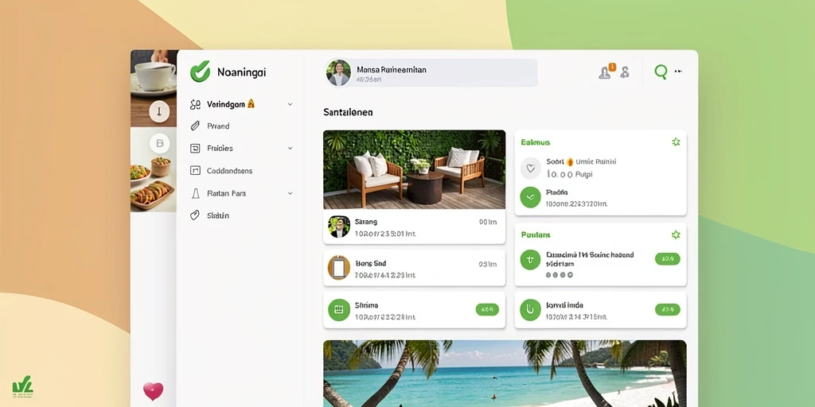815x407 pixels.
Task: Open the user profile header field
Action: point(431,72)
